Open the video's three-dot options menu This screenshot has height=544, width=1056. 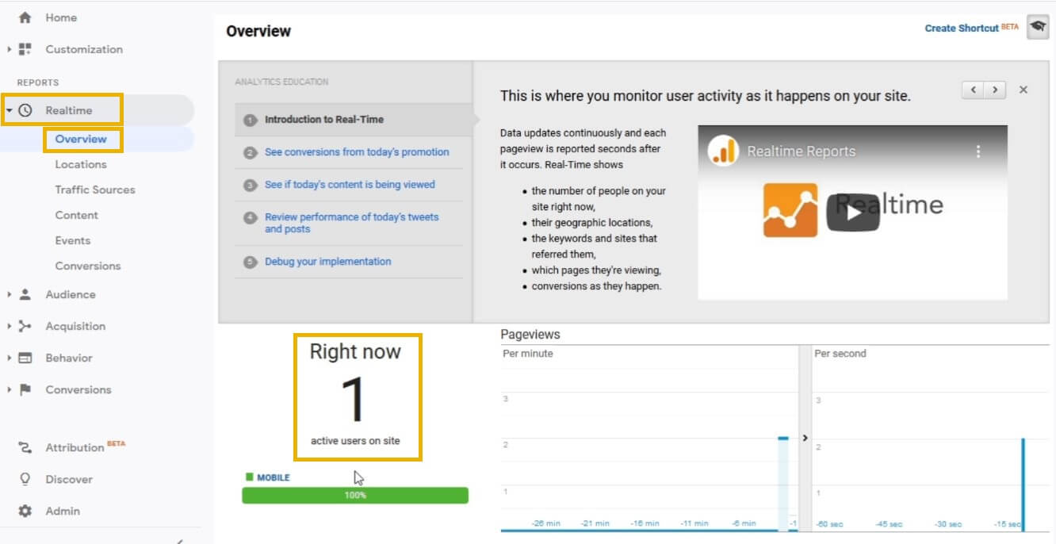coord(978,151)
